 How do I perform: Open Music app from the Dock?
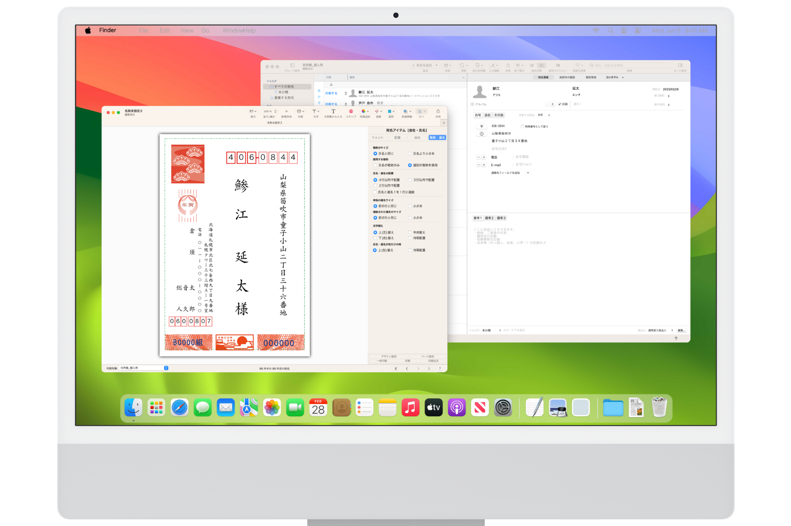(x=410, y=408)
